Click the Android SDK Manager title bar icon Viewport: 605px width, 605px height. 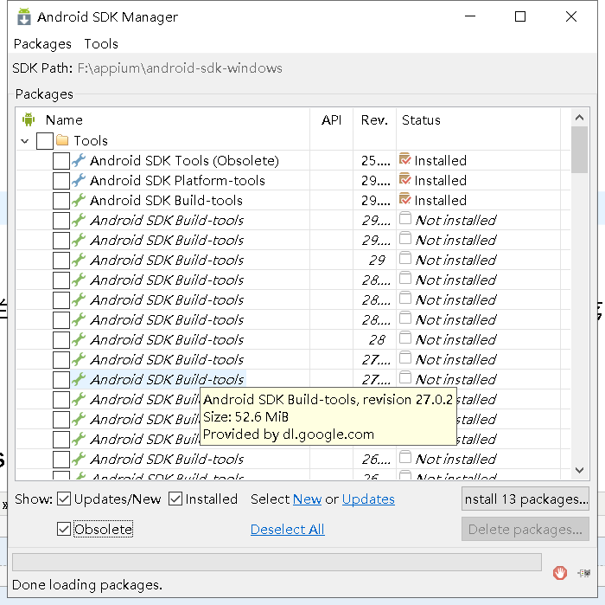[x=24, y=16]
